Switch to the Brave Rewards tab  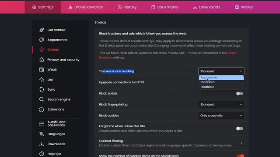pos(86,7)
